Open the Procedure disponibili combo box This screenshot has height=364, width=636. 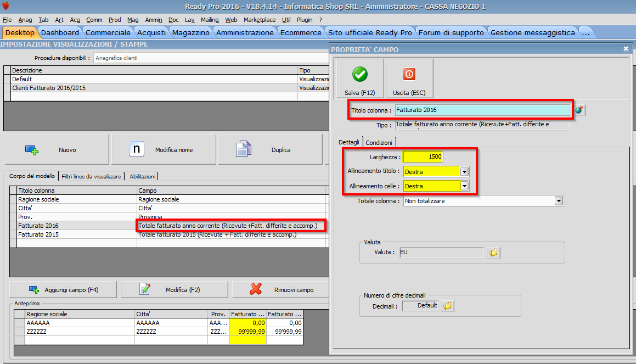click(x=211, y=58)
